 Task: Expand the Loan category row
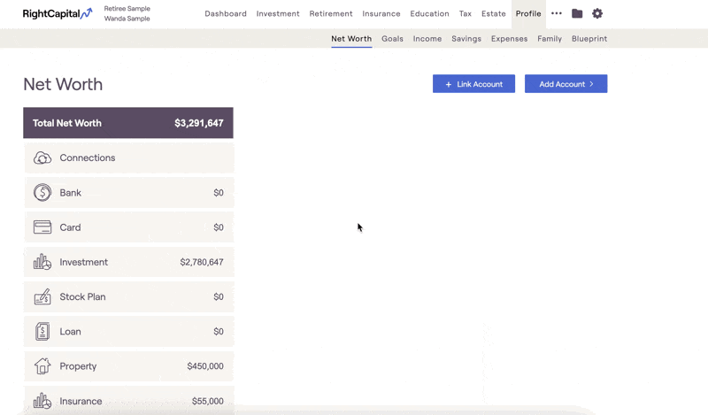tap(128, 332)
